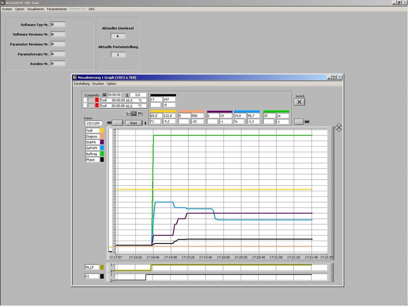The height and width of the screenshot is (306, 408).
Task: Click the Software Typ-Nr. field
Action: click(58, 24)
